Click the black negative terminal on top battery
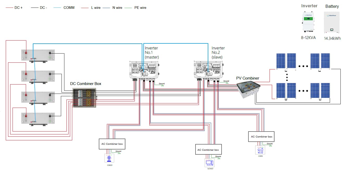348x170 pixels. (x=50, y=53)
